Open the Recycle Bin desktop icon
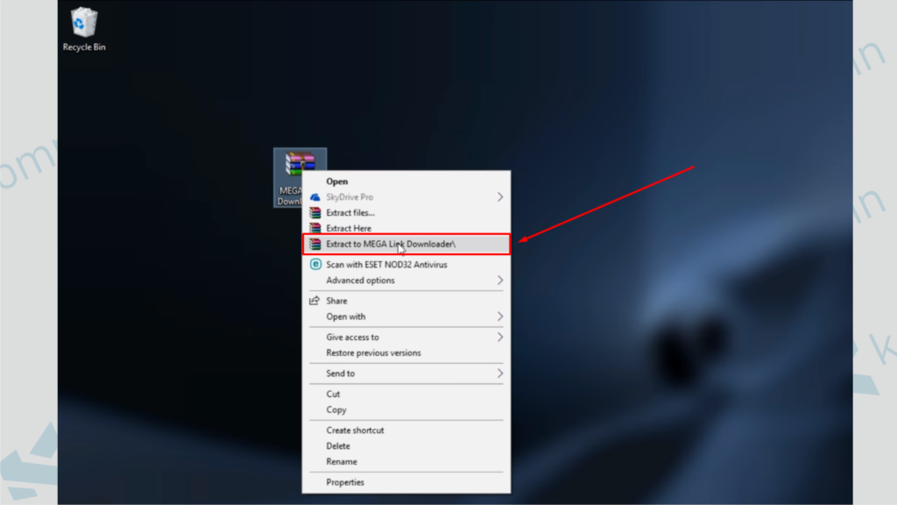This screenshot has height=505, width=897. [84, 24]
